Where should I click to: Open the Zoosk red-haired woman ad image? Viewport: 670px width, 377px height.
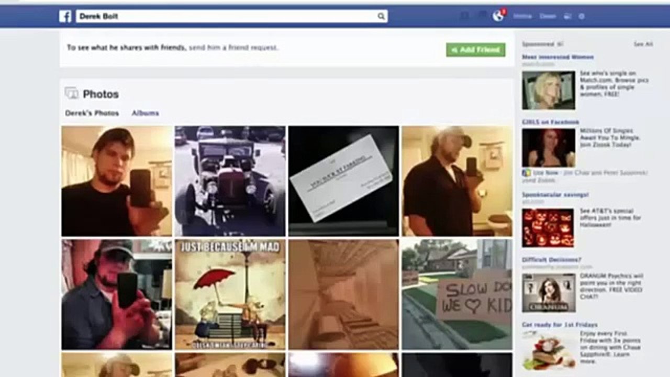pyautogui.click(x=548, y=148)
